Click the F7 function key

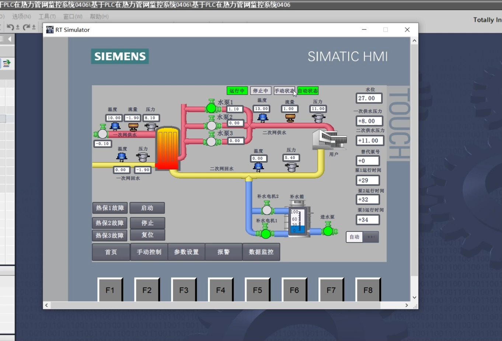tap(331, 290)
